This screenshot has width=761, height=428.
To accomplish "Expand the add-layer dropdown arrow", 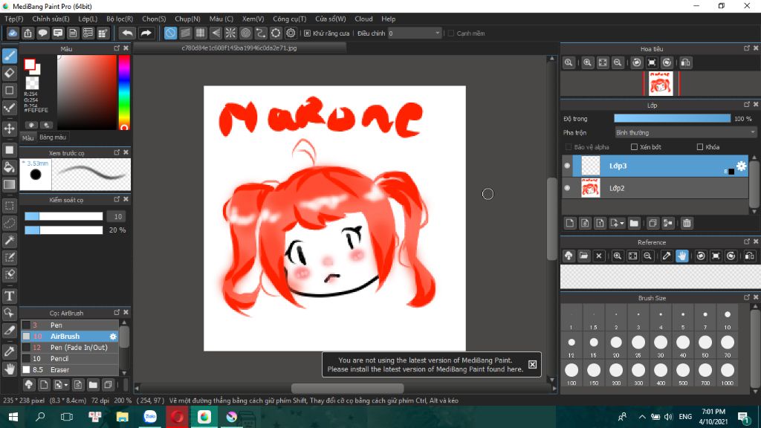I will [x=622, y=224].
